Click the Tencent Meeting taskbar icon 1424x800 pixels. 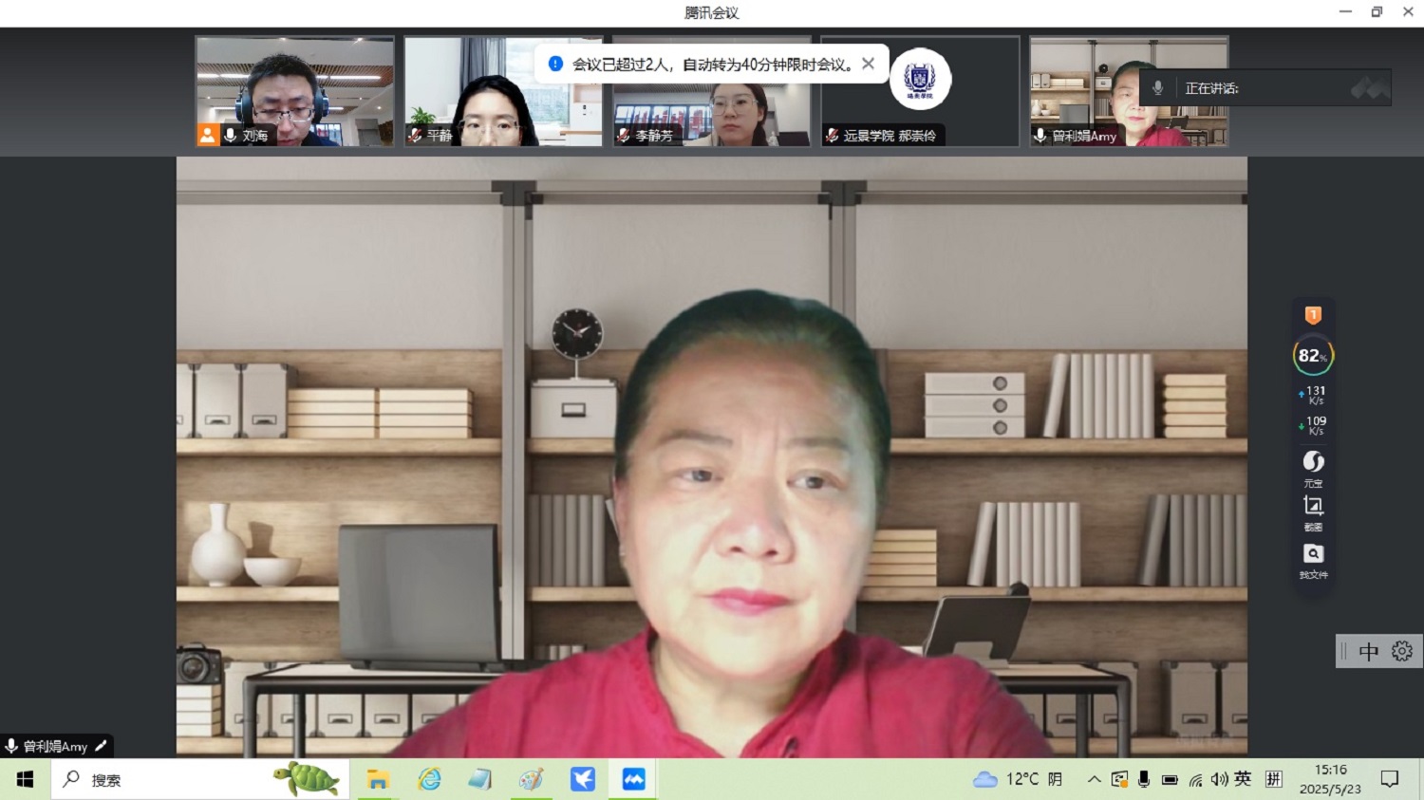point(633,779)
